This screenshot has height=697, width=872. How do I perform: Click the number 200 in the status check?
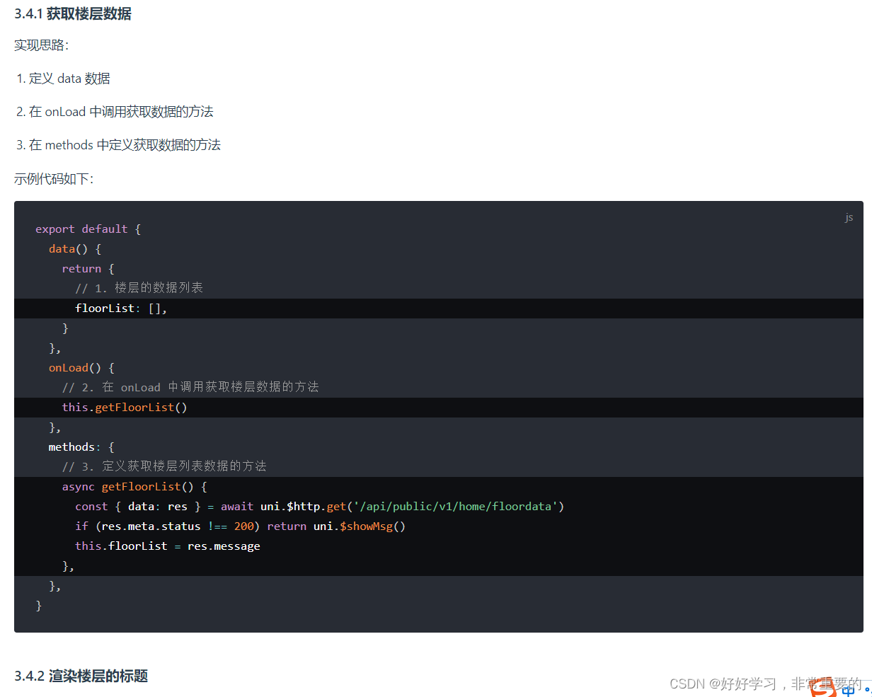click(243, 526)
